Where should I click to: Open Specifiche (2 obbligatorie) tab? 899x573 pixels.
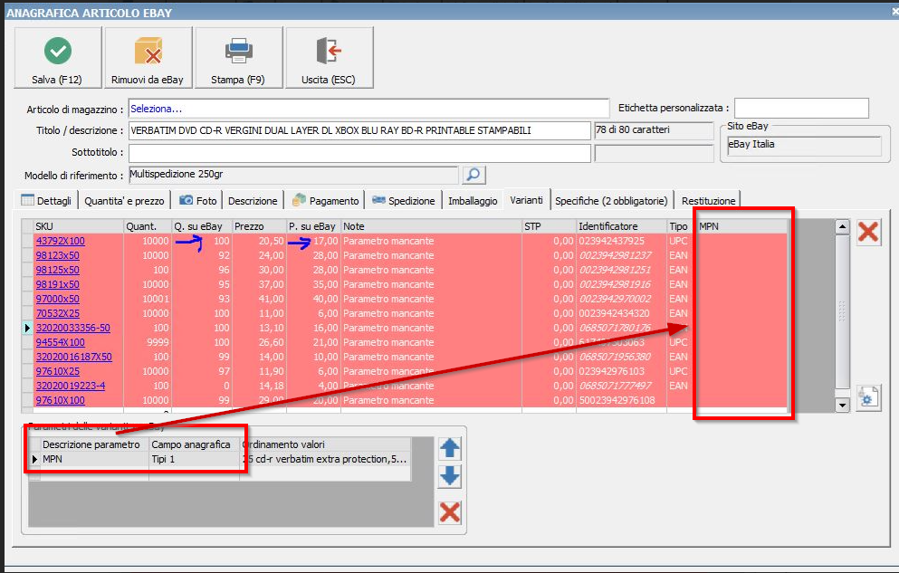611,201
